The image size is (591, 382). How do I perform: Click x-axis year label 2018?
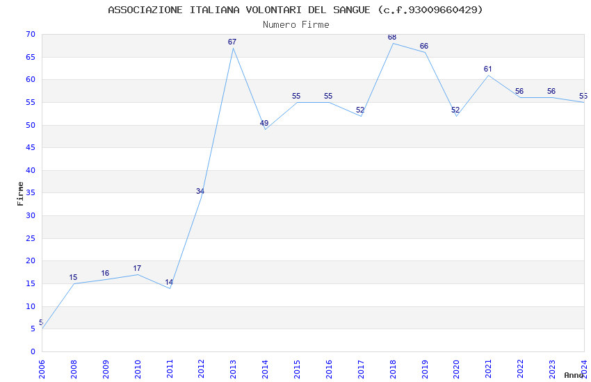pyautogui.click(x=393, y=369)
